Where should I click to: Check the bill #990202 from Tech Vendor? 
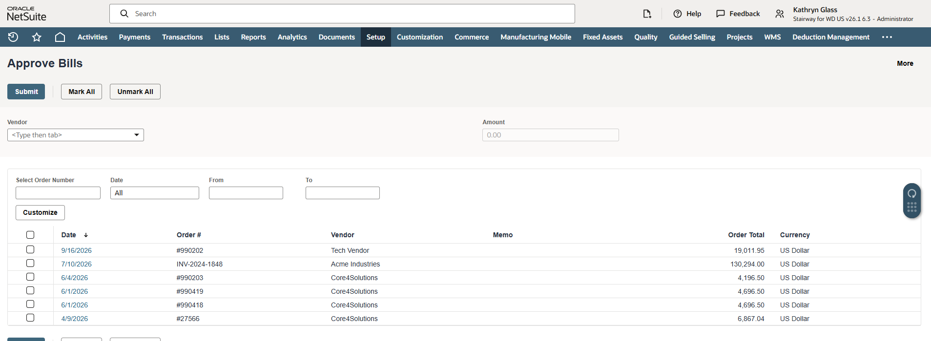30,249
